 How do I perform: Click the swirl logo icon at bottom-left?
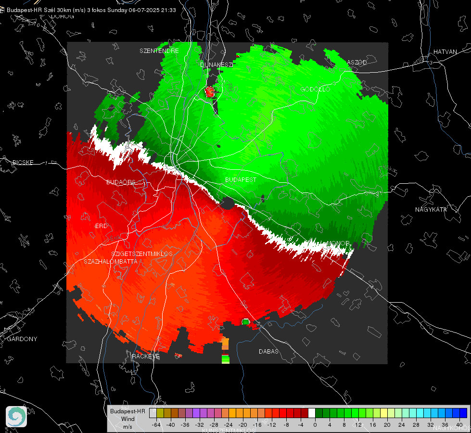16,417
